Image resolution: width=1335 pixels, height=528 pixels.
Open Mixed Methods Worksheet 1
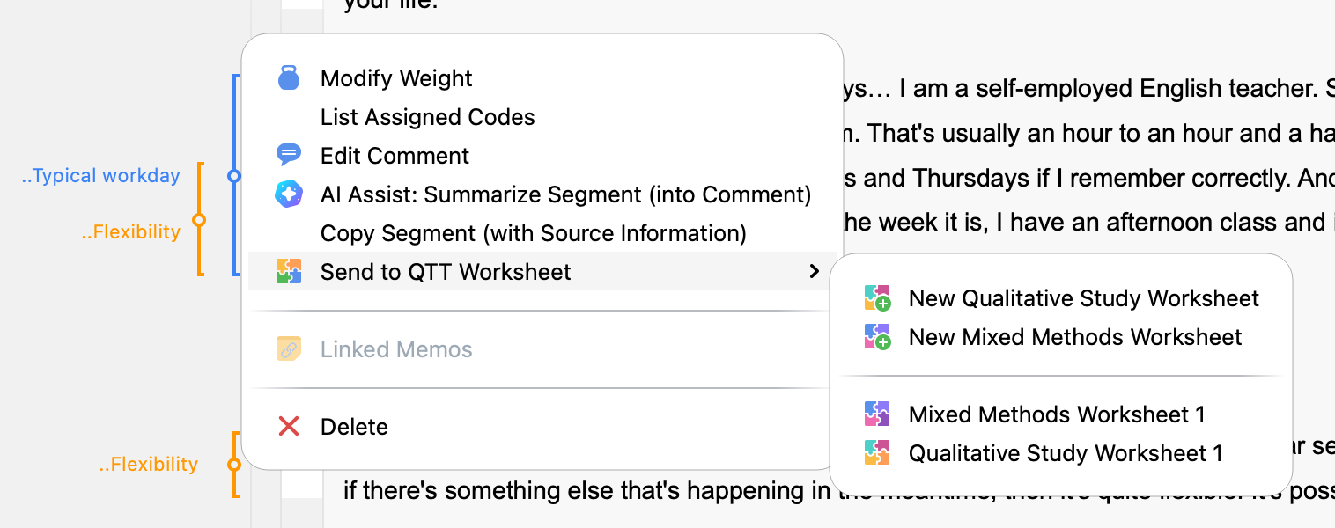[x=1057, y=414]
